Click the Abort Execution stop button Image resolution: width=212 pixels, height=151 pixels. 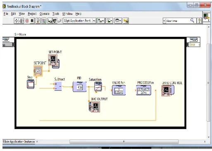pyautogui.click(x=27, y=21)
